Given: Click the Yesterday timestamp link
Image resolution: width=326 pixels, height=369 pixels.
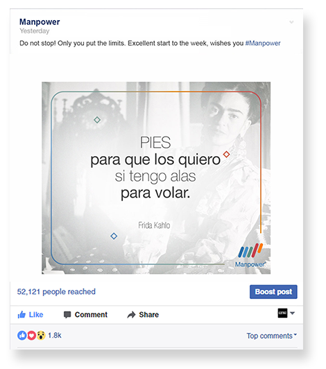Looking at the screenshot, I should [35, 31].
